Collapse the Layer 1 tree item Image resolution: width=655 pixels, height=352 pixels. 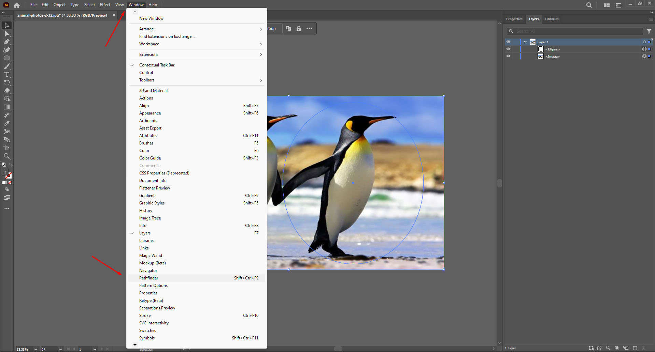525,42
